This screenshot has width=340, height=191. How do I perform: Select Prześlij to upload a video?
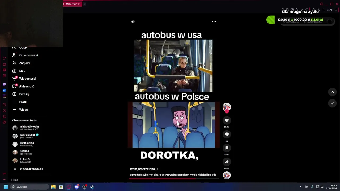[x=21, y=94]
